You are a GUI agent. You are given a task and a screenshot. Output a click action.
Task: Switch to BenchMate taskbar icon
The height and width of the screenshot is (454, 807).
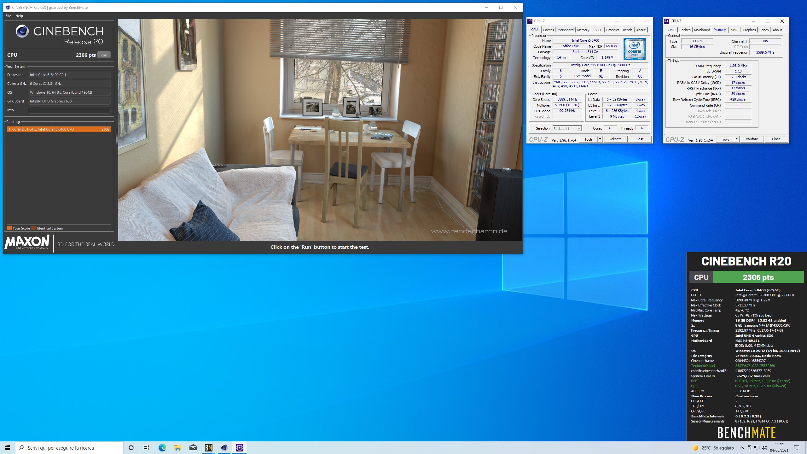[x=209, y=448]
